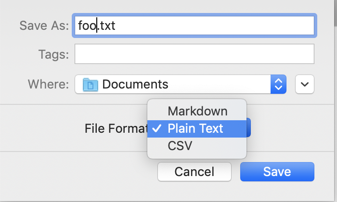The height and width of the screenshot is (202, 337).
Task: Expand the full file browser with the chevron button
Action: pos(305,84)
